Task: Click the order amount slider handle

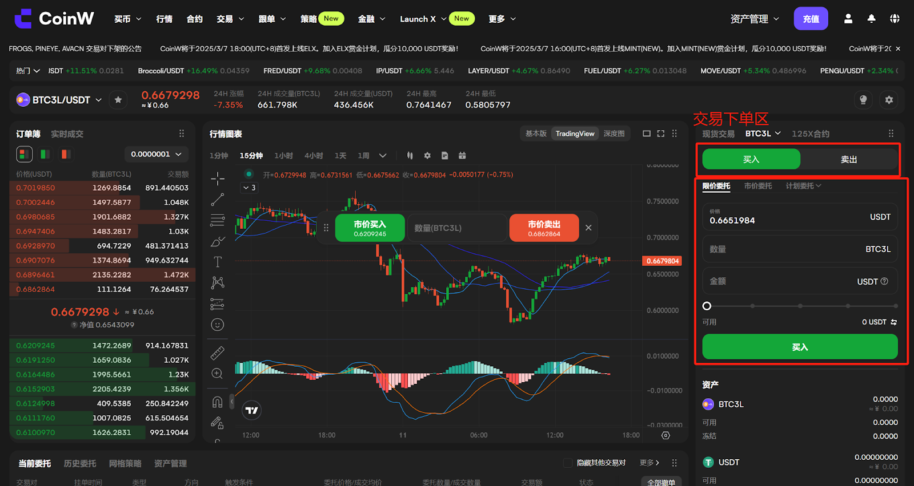Action: point(707,306)
